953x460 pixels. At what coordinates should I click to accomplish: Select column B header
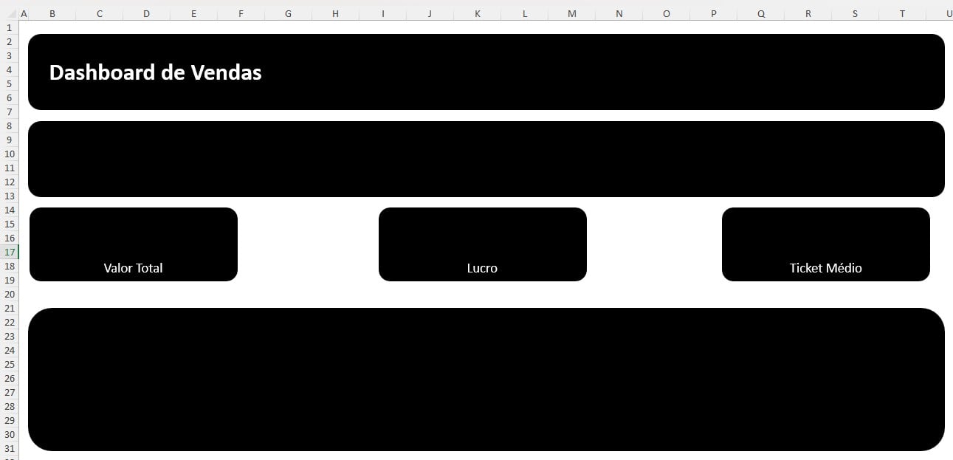coord(52,13)
